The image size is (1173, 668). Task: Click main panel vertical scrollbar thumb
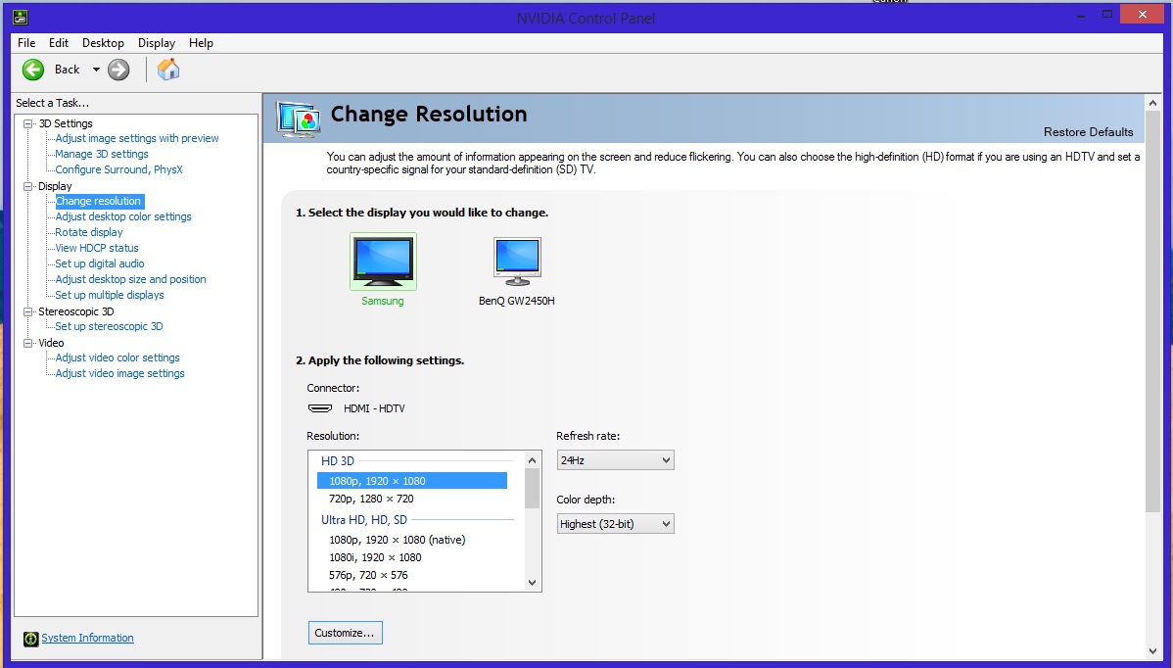click(x=1152, y=311)
